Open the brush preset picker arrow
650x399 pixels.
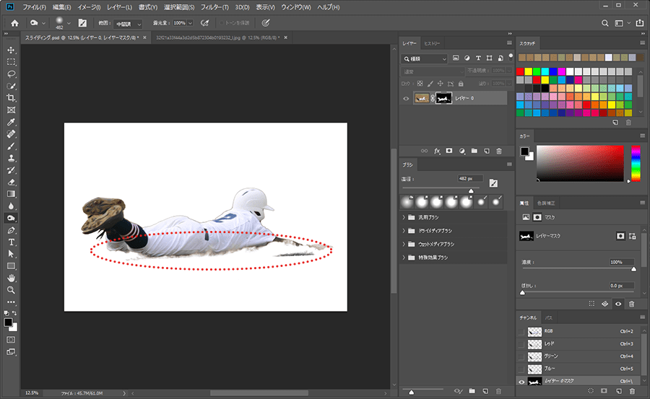point(69,23)
